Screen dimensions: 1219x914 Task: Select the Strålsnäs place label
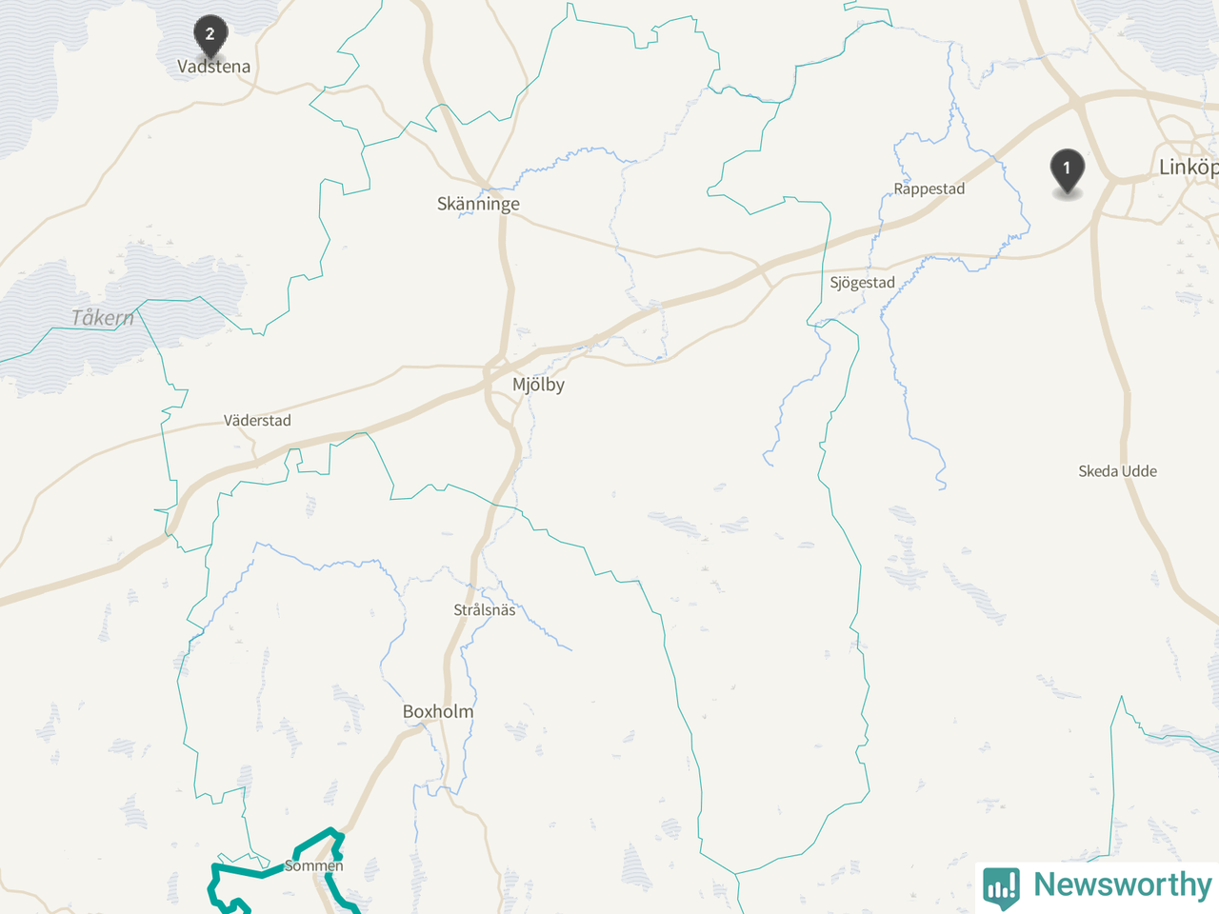[x=485, y=610]
